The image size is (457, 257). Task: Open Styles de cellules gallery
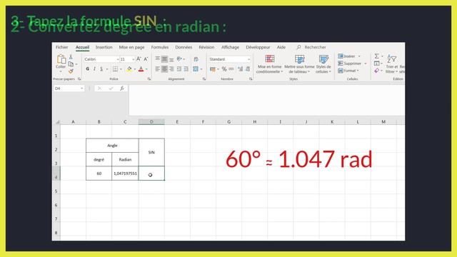[323, 64]
